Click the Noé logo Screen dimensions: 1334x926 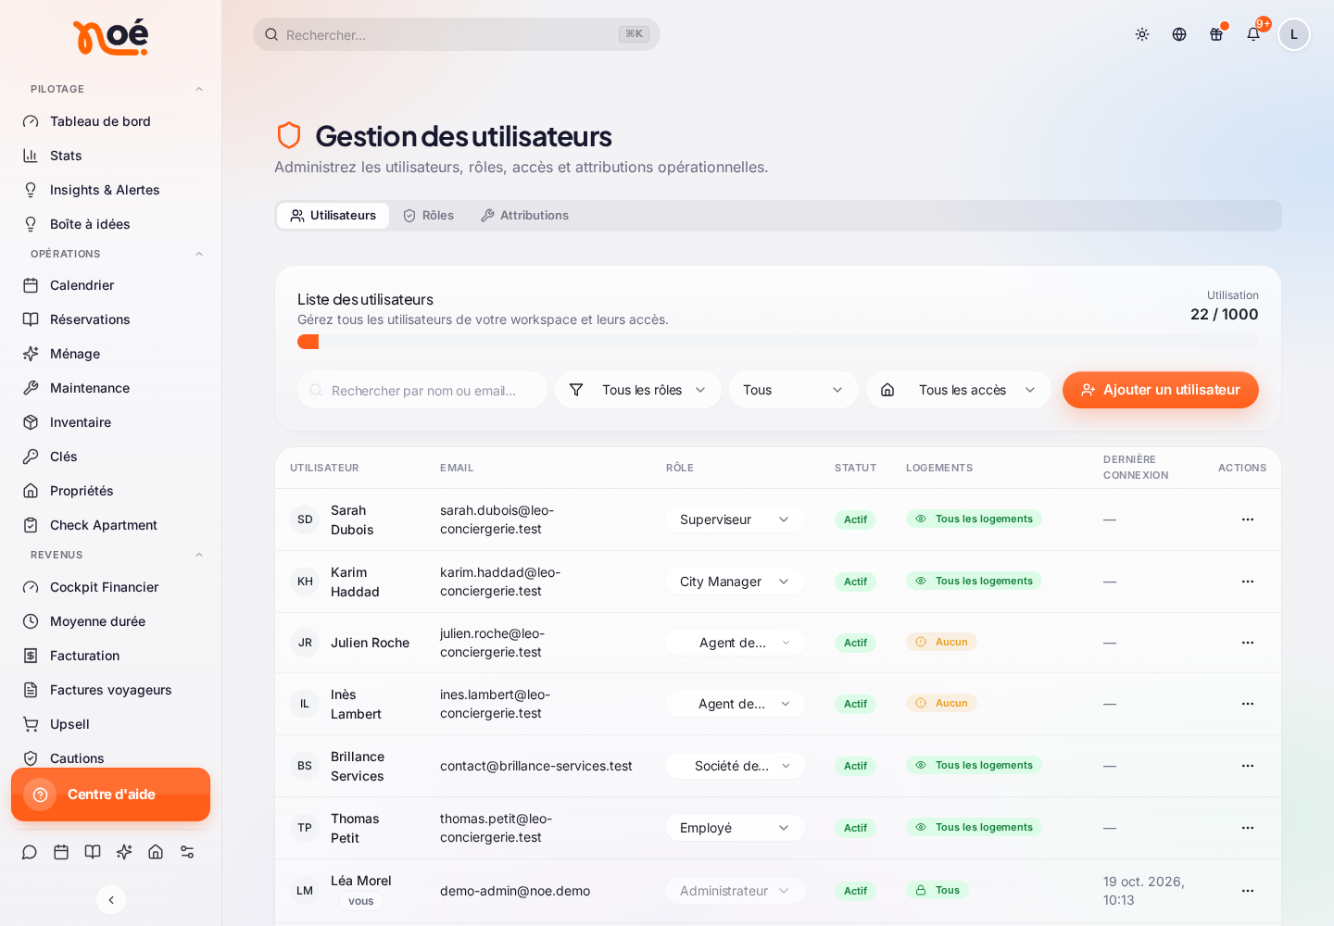coord(110,37)
